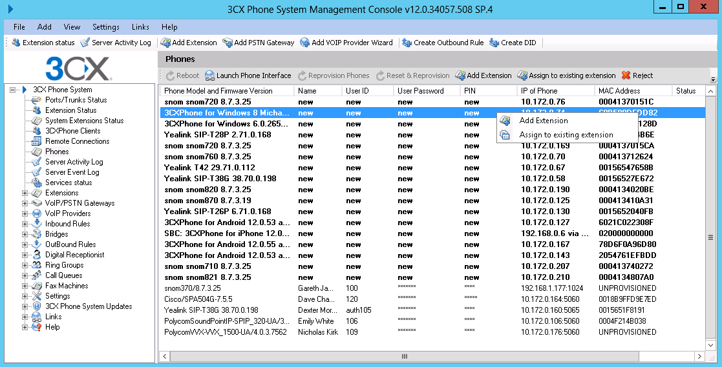Click Add Extension in Phones panel toolbar
The width and height of the screenshot is (722, 367).
[x=483, y=75]
